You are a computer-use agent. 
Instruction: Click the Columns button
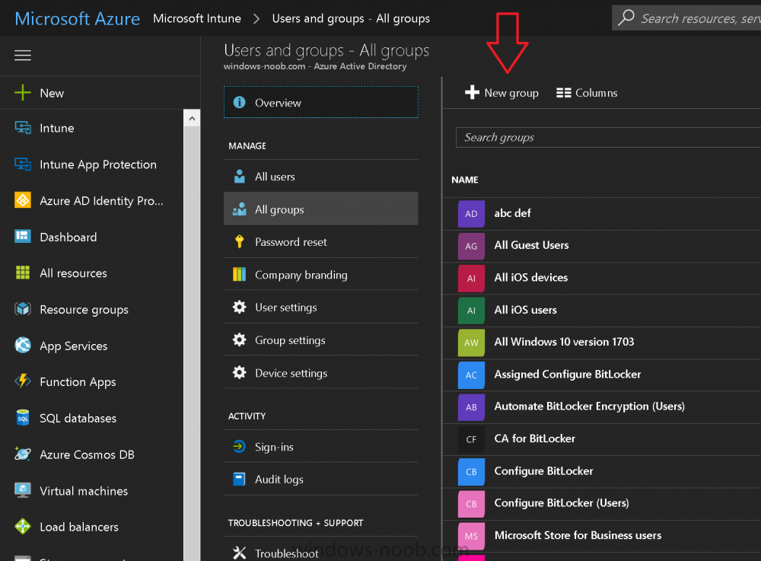pos(587,93)
